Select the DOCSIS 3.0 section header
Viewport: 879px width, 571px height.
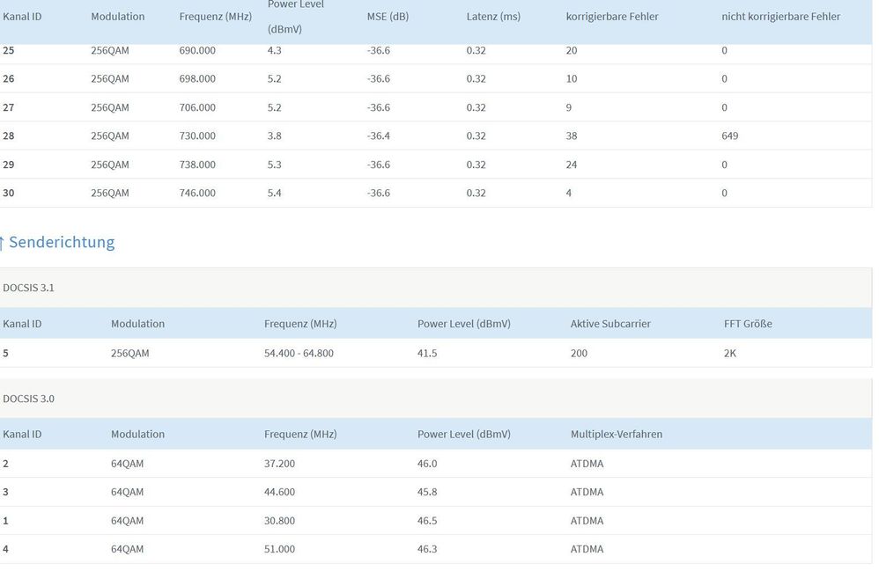coord(28,399)
